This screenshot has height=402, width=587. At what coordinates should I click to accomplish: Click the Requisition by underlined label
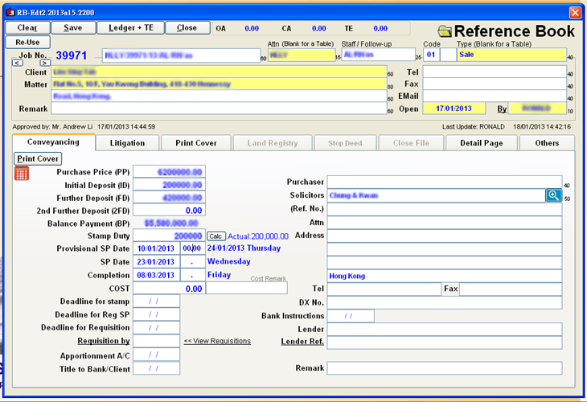104,341
